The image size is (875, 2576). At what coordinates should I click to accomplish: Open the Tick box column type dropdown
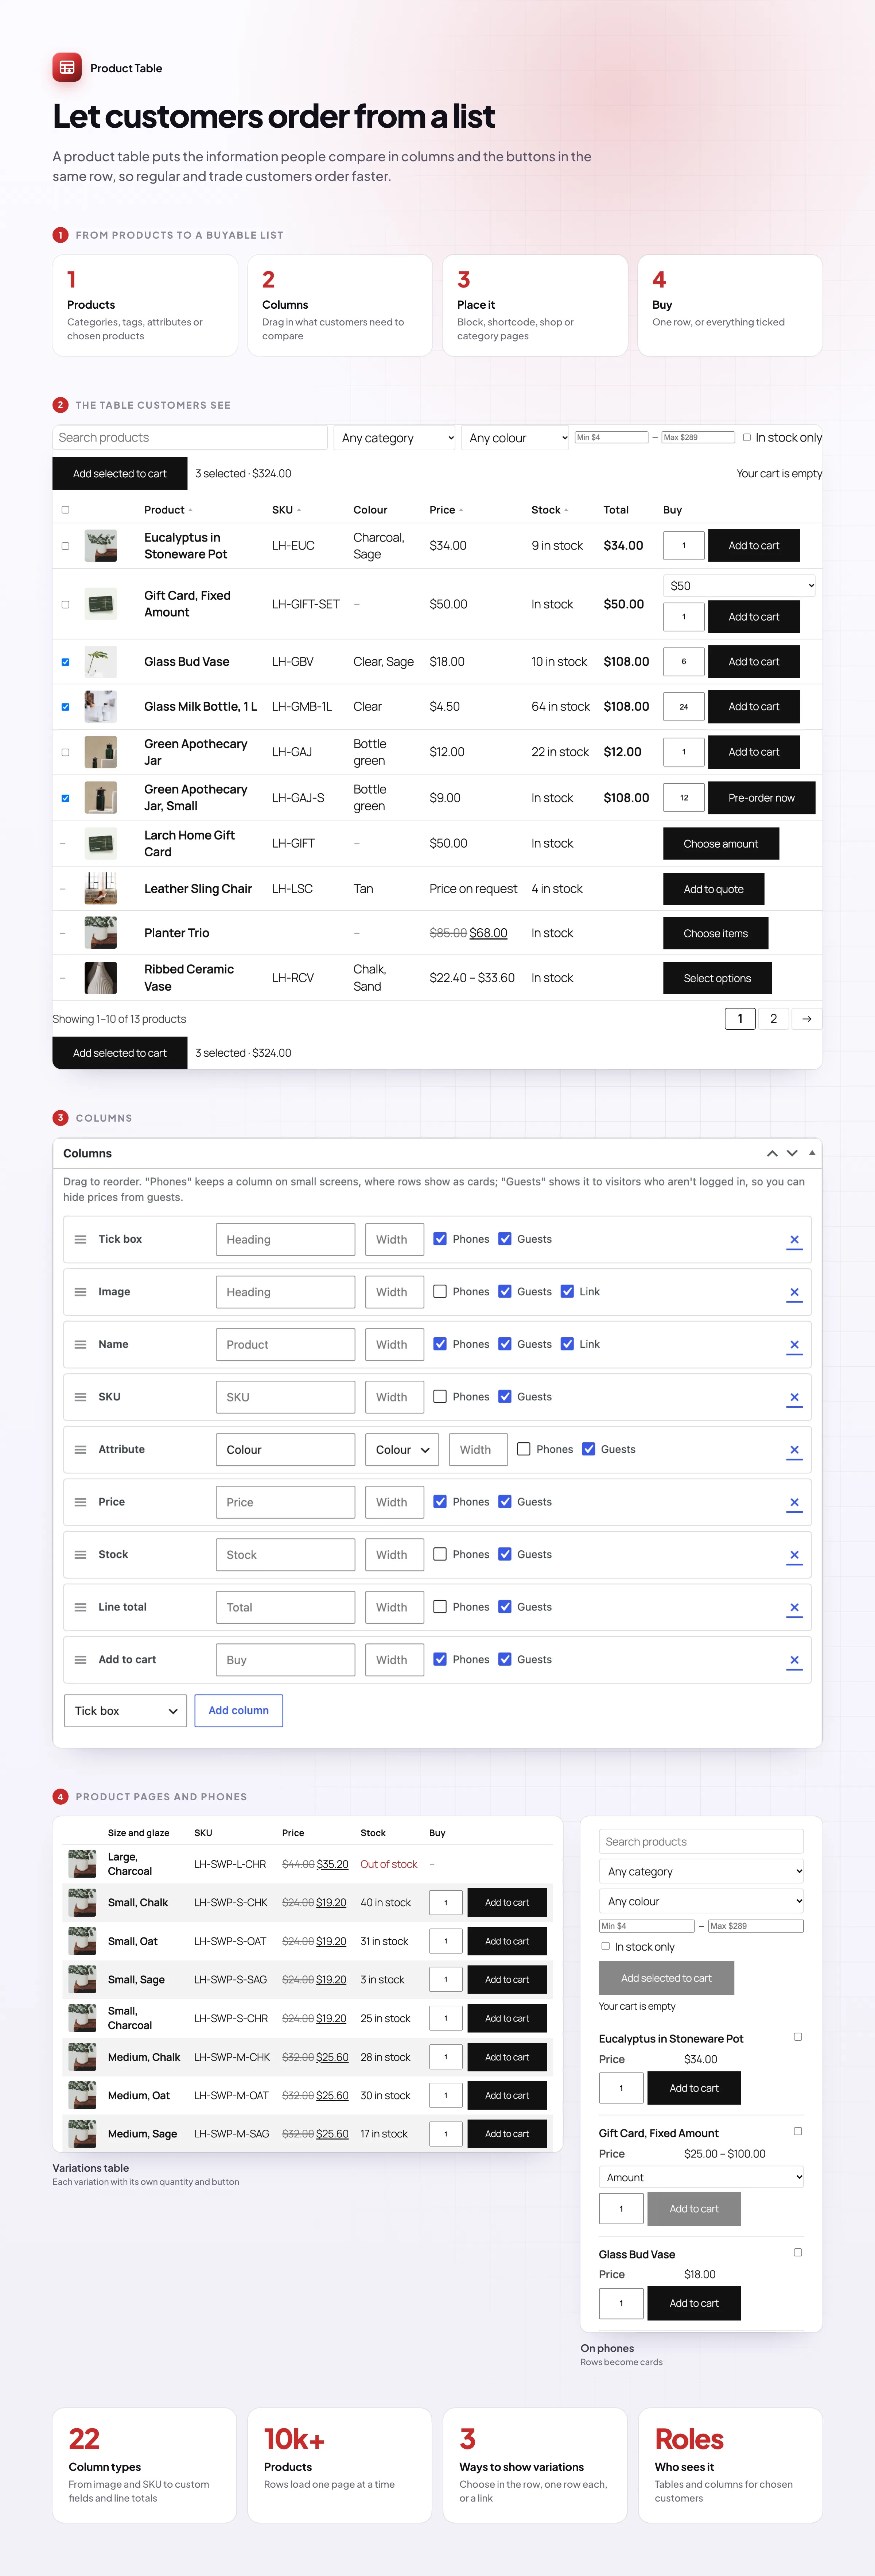tap(125, 1711)
